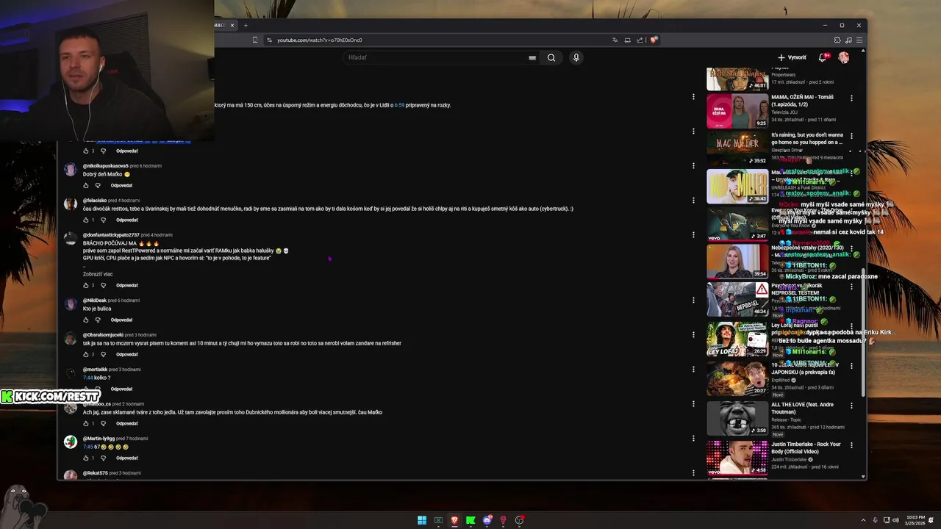Open options for 'MAMA, OŽEŇ MA!' video
This screenshot has width=941, height=529.
pos(852,98)
